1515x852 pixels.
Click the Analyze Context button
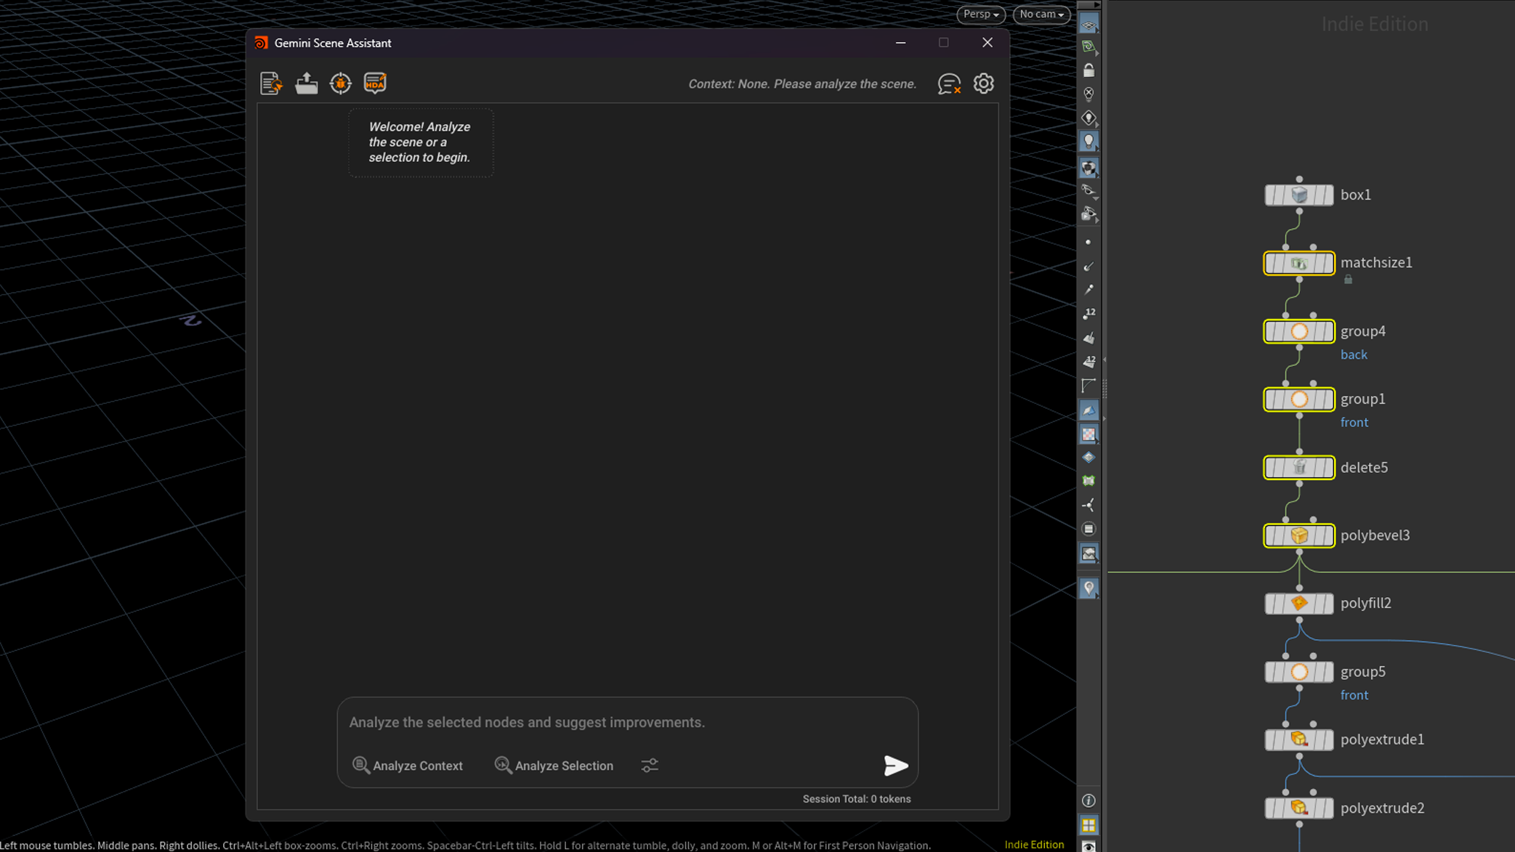click(x=408, y=766)
